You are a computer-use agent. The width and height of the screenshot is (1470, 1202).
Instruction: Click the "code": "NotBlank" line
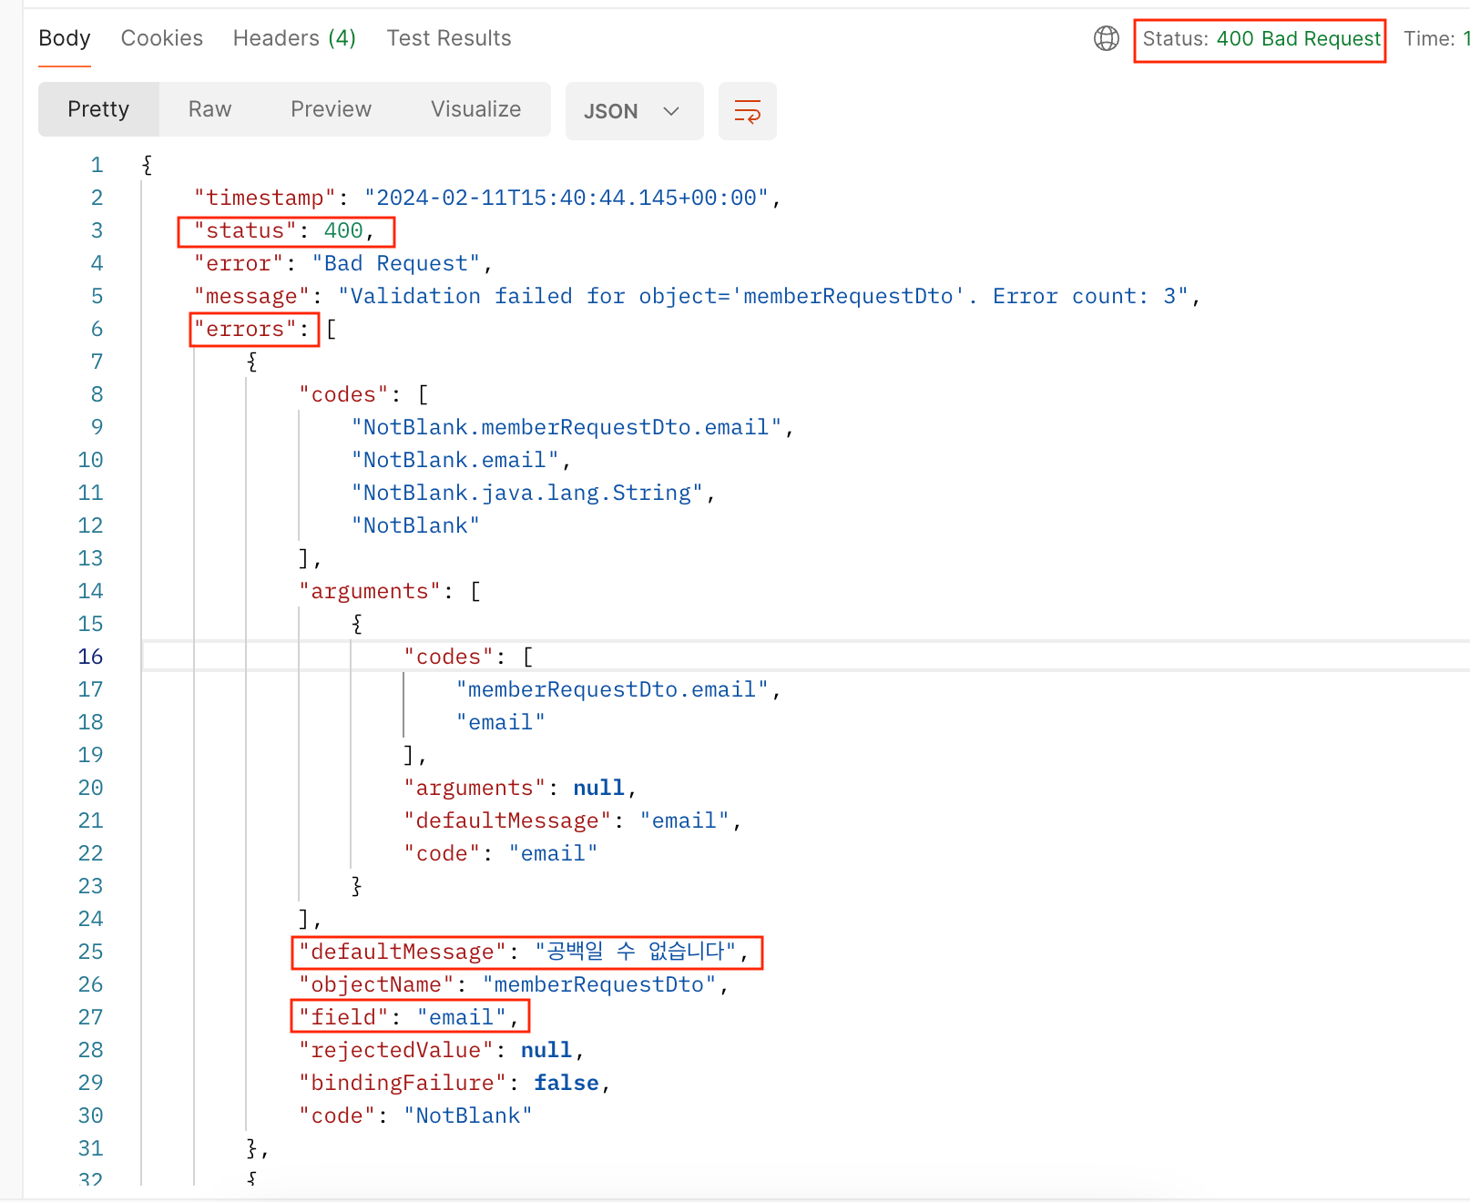(415, 1115)
